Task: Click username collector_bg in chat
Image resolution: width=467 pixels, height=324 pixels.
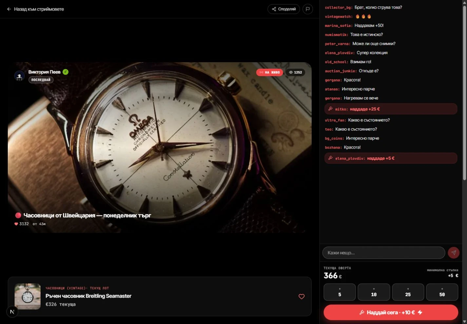Action: point(339,8)
